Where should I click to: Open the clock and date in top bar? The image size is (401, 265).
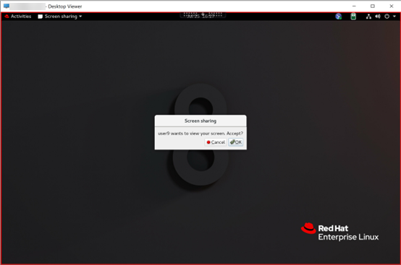tap(201, 17)
